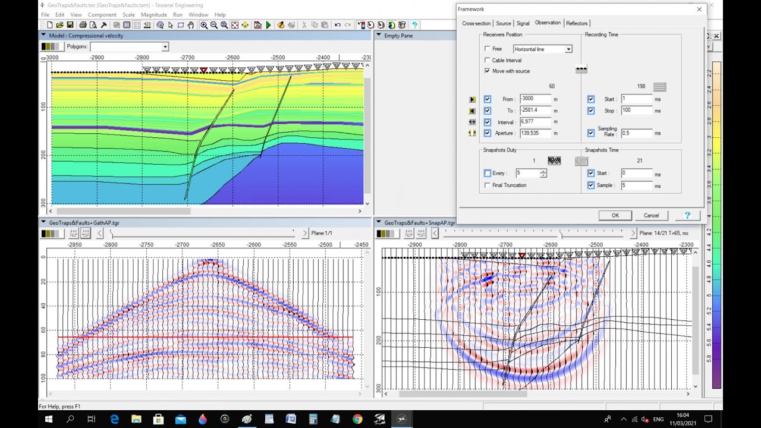Image resolution: width=761 pixels, height=428 pixels.
Task: Enable the Cable Interval checkbox
Action: (x=488, y=60)
